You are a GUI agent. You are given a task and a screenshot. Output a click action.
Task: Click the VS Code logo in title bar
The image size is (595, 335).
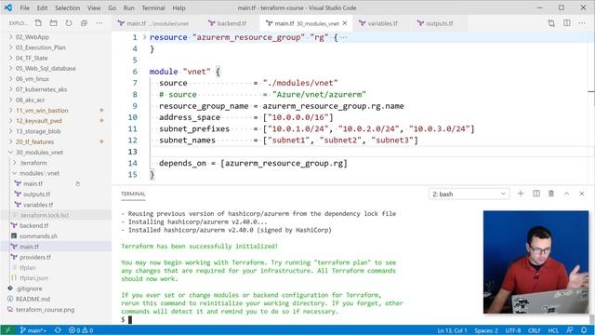pyautogui.click(x=8, y=7)
